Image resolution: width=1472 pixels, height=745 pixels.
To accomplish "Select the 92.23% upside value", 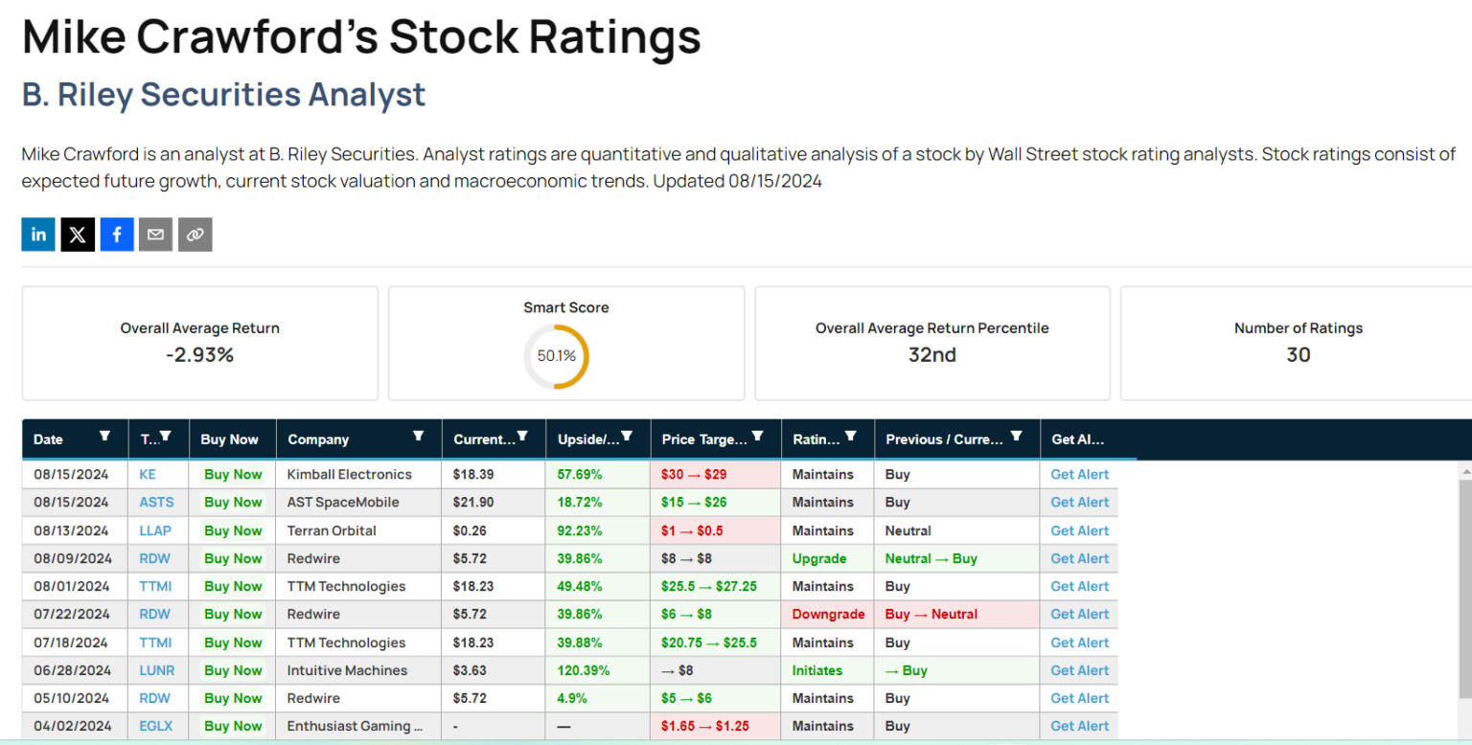I will pos(580,531).
